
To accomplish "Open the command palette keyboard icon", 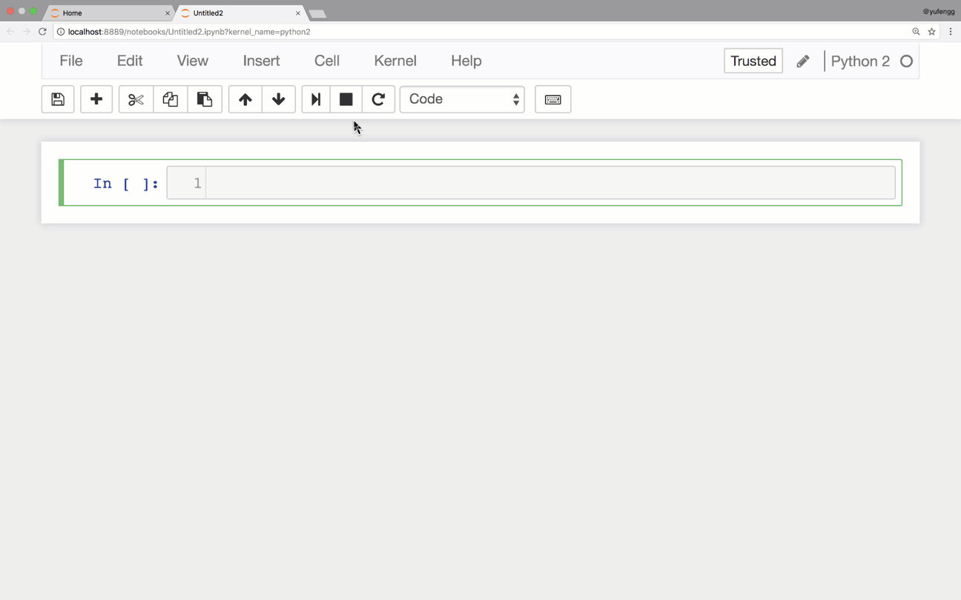I will point(552,99).
